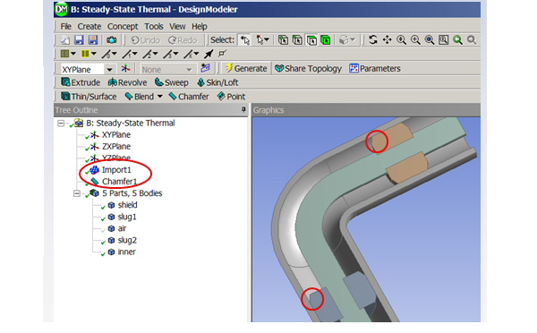Click the Share Topology button
The height and width of the screenshot is (333, 537).
coord(308,69)
